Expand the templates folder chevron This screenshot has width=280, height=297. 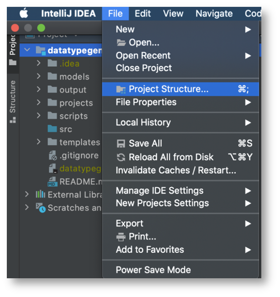[x=39, y=142]
